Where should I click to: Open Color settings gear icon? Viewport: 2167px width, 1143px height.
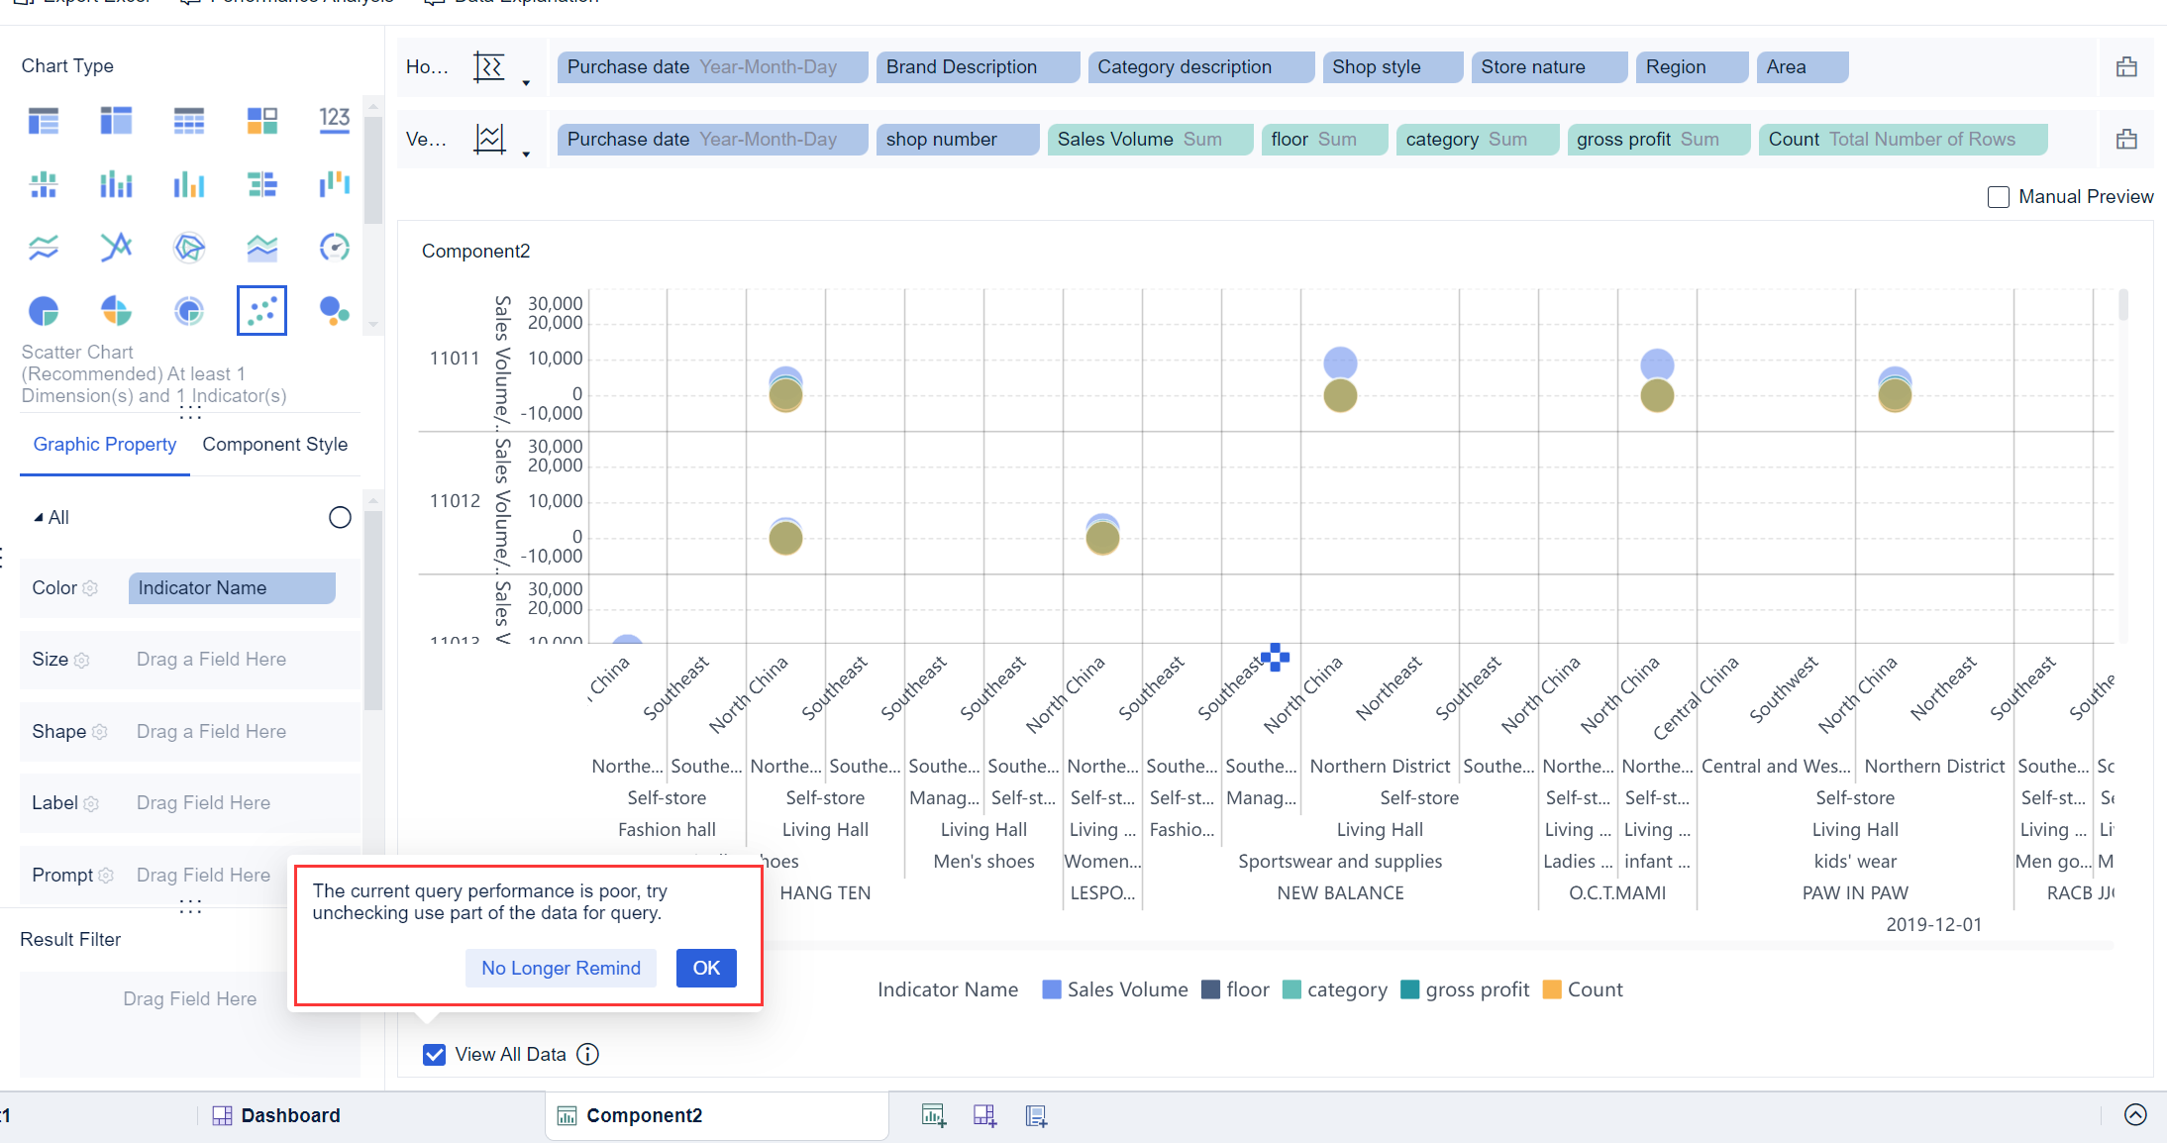click(x=90, y=588)
